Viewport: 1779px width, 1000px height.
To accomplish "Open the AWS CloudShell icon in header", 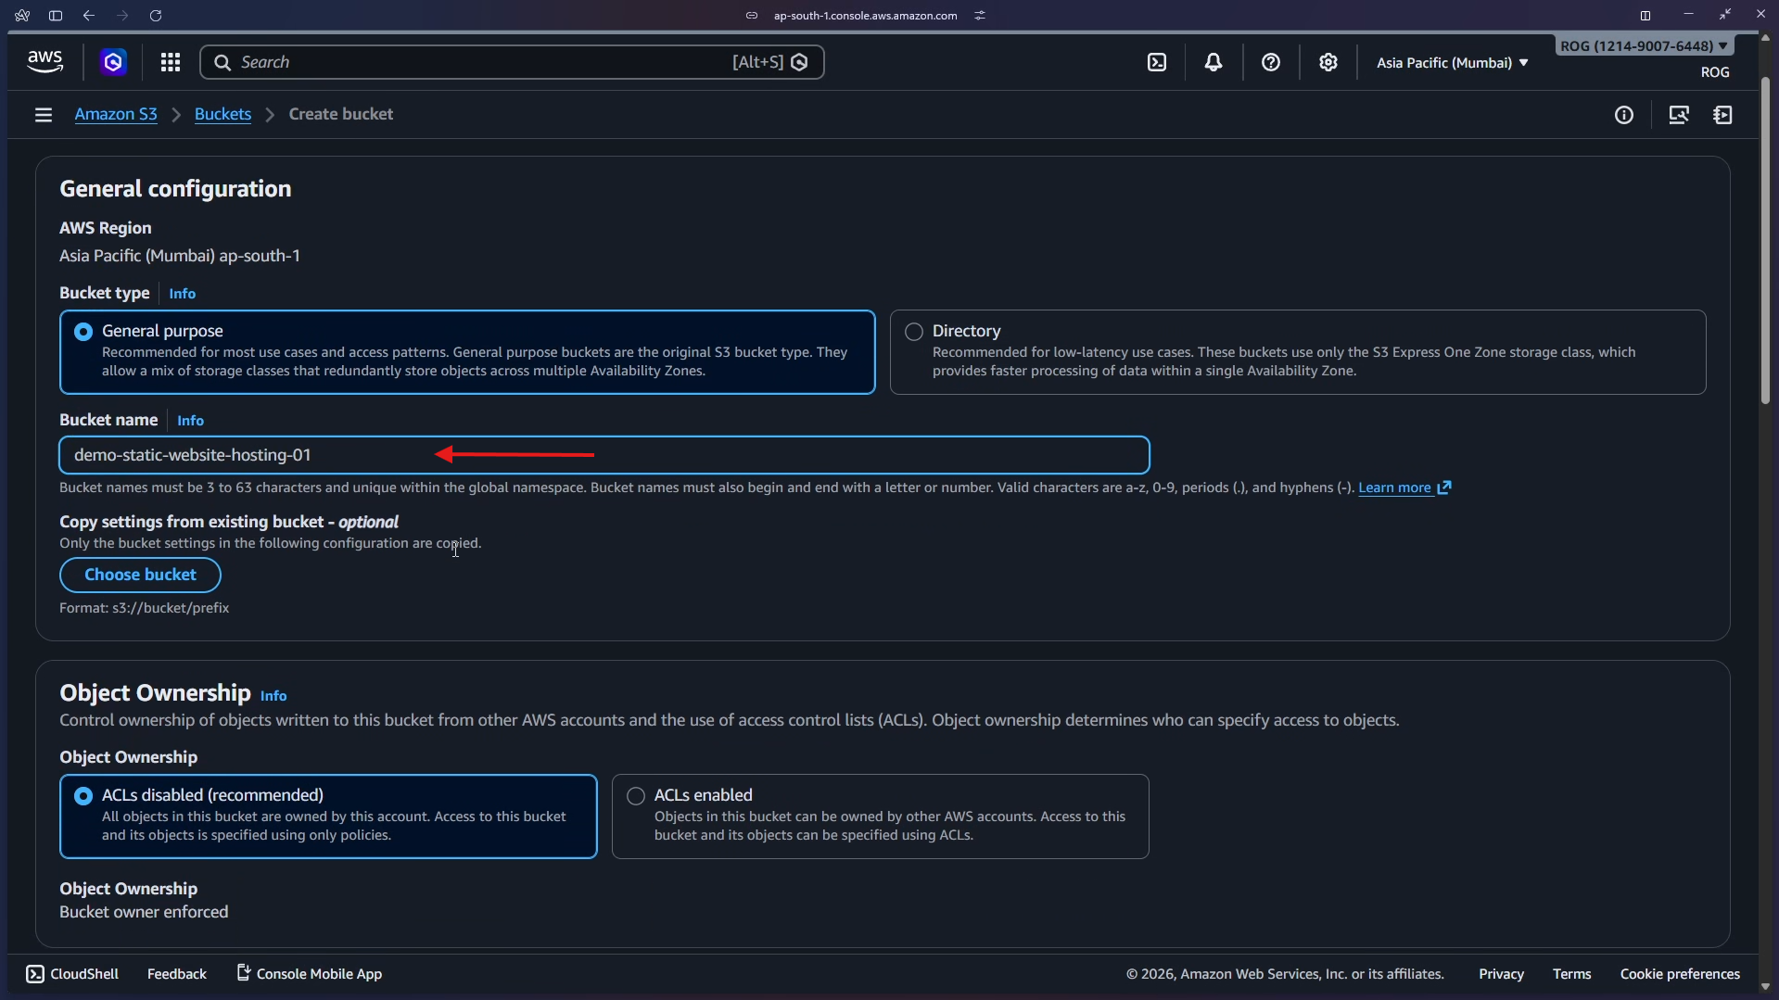I will [1157, 62].
